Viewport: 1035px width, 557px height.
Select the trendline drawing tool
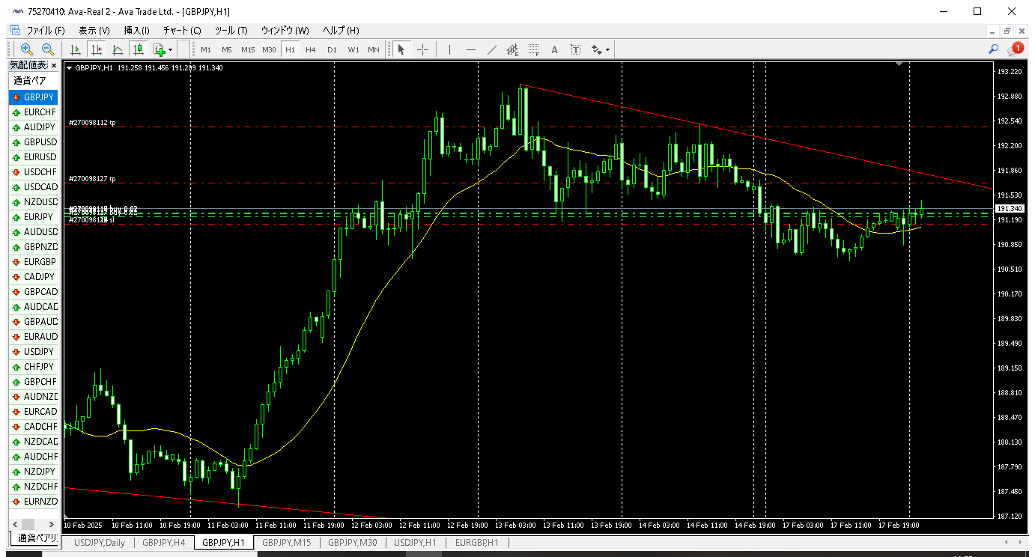[491, 49]
